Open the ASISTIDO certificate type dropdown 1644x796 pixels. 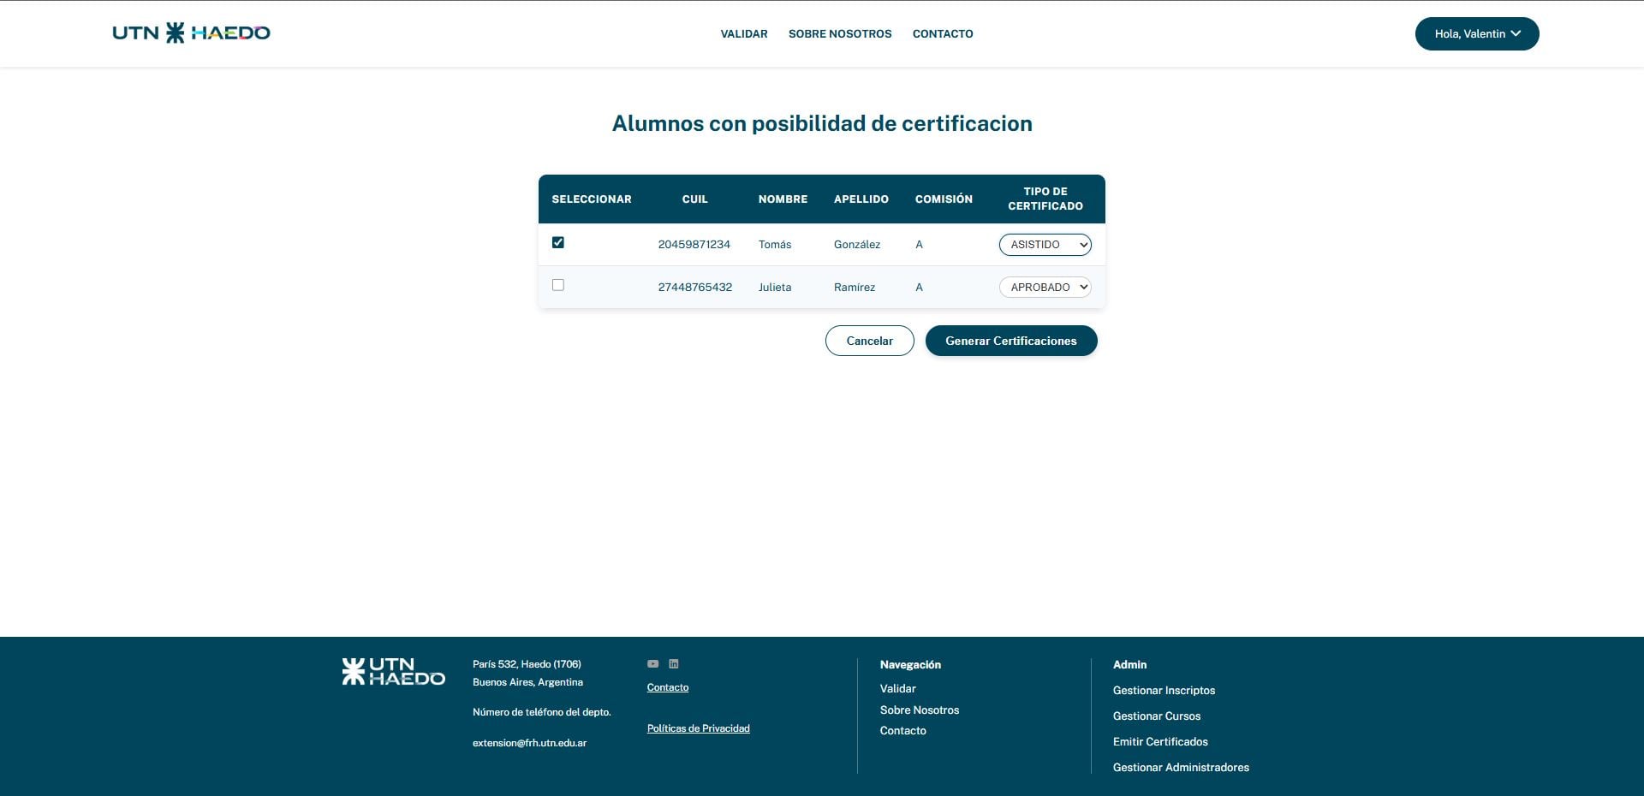[1045, 245]
